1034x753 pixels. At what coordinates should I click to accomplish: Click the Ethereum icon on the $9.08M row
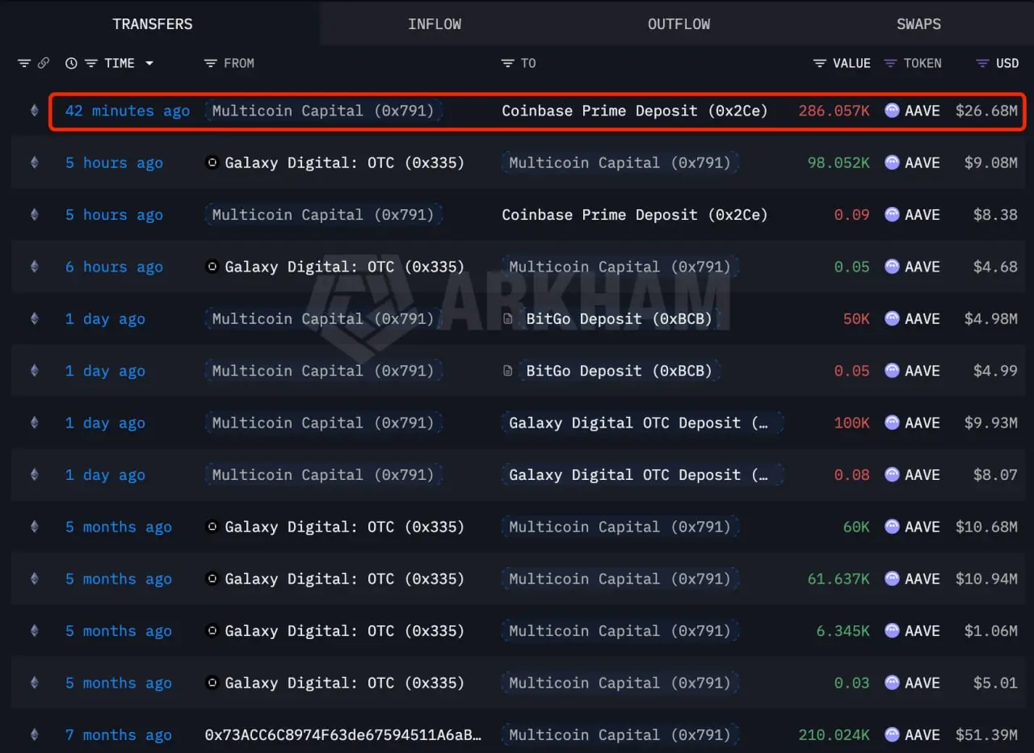(x=34, y=162)
